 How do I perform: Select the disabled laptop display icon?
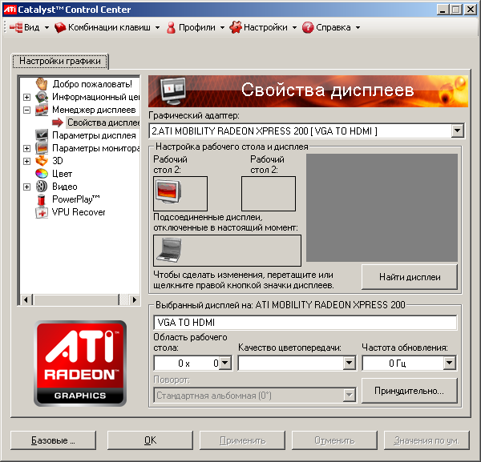pyautogui.click(x=168, y=251)
